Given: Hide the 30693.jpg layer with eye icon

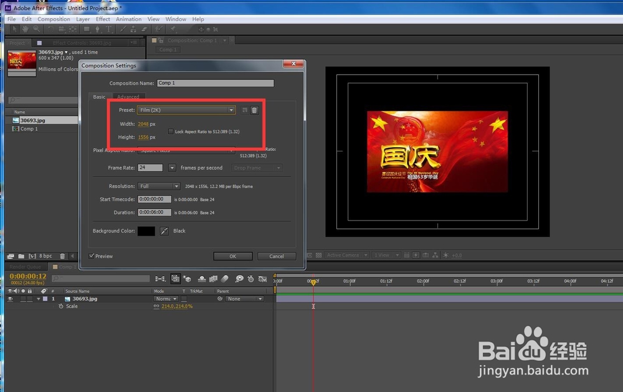Looking at the screenshot, I should click(x=11, y=299).
